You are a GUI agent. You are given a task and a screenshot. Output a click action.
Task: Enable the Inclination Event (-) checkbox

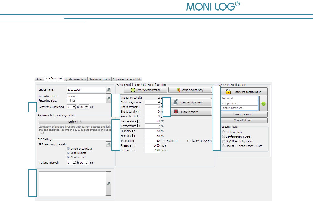point(165,141)
